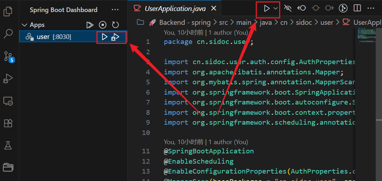Collapse the Apps section
The image size is (382, 181).
[24, 25]
